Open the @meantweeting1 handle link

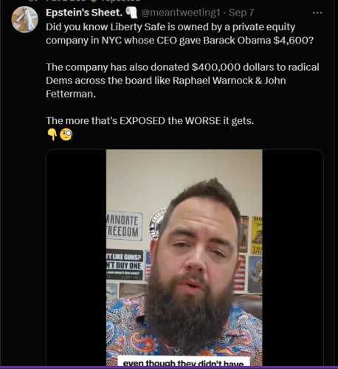point(181,13)
